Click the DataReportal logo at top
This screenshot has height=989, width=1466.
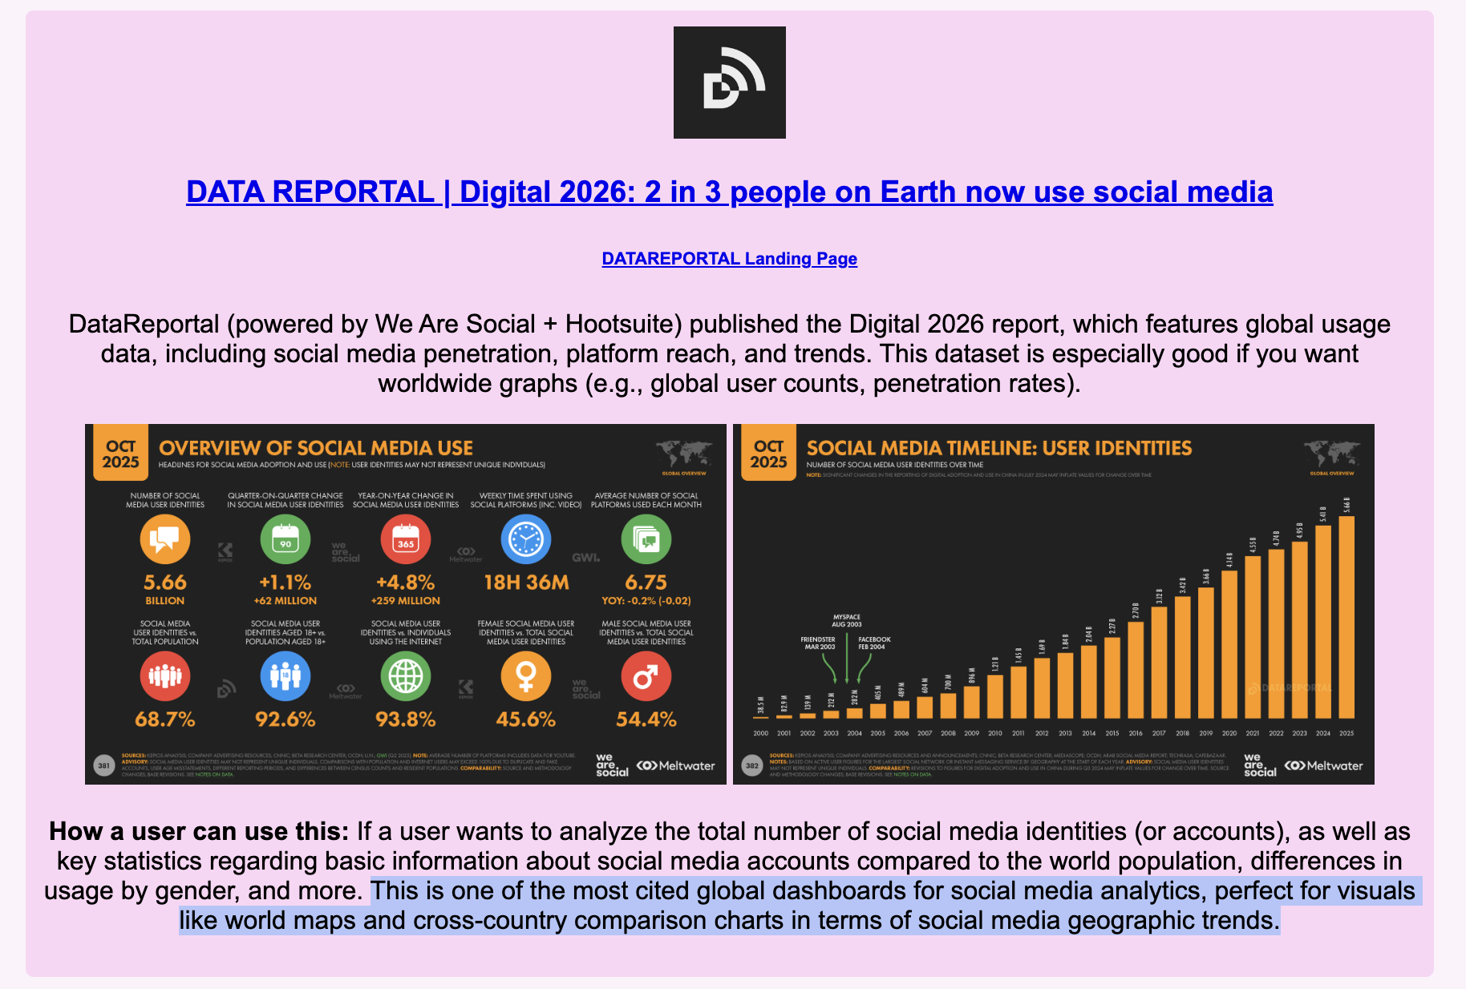(x=729, y=83)
